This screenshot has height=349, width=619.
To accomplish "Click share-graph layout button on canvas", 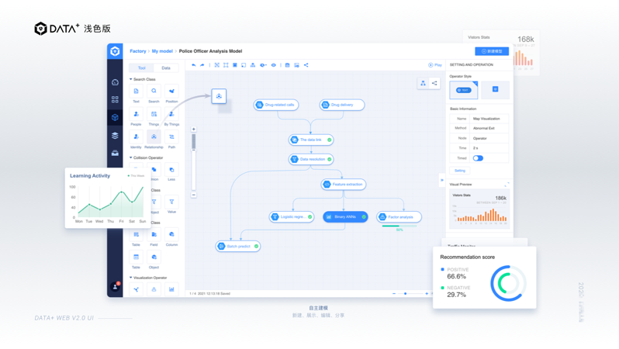I will [434, 83].
